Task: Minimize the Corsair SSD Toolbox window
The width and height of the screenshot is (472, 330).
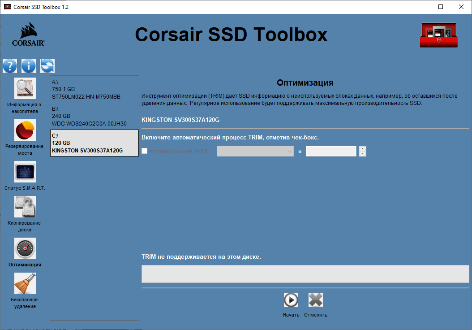Action: click(x=421, y=7)
